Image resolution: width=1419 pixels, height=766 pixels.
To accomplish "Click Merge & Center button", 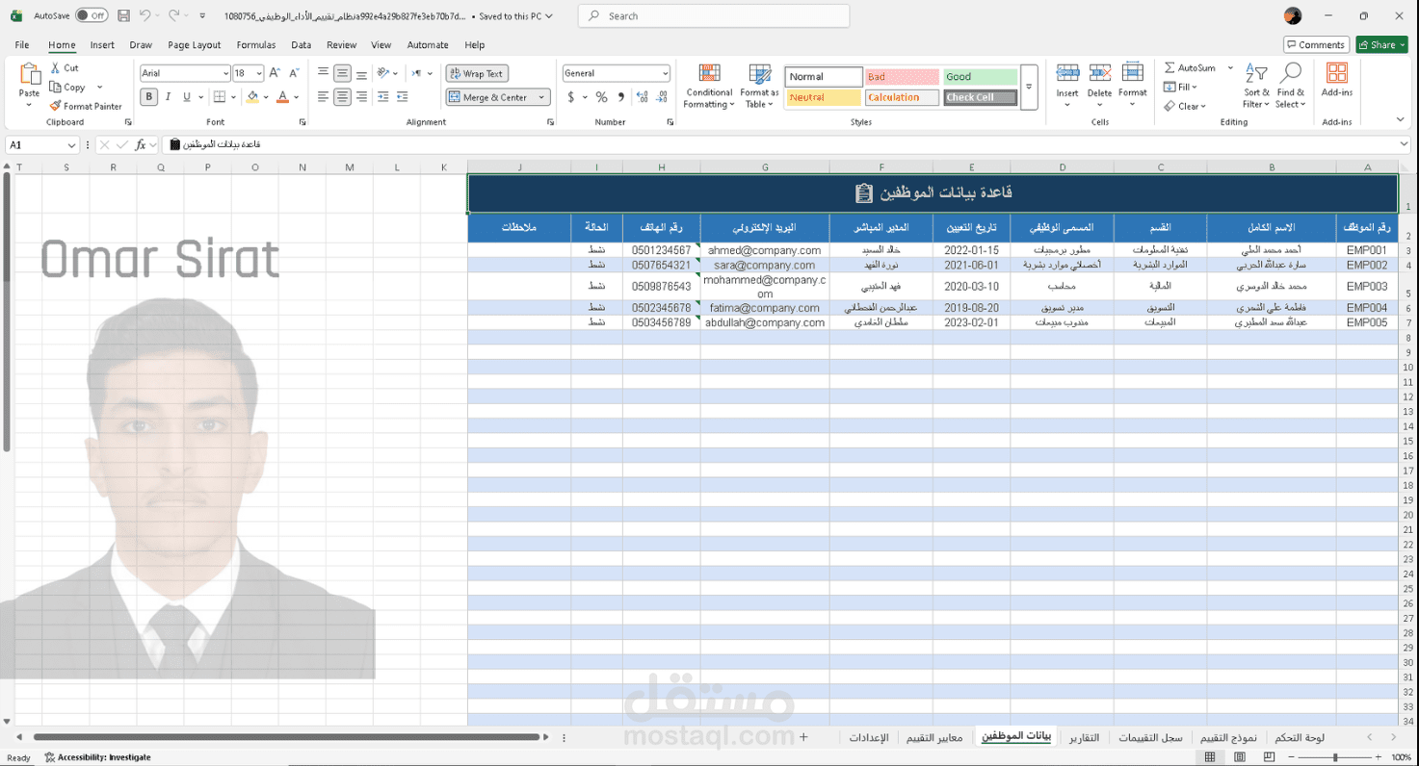I will 488,97.
